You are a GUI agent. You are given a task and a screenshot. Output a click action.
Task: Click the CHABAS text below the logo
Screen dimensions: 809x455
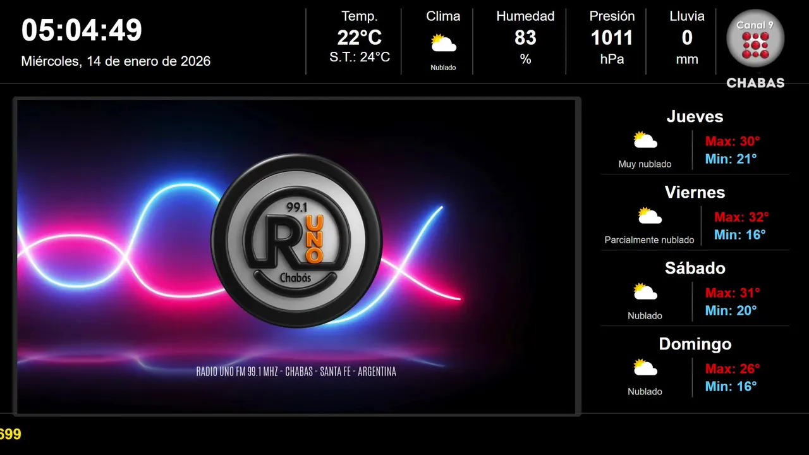pyautogui.click(x=755, y=83)
